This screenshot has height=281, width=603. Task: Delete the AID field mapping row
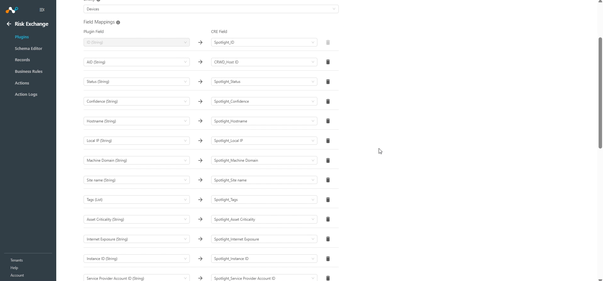[328, 62]
